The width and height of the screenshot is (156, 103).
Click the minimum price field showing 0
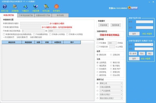pos(33,31)
